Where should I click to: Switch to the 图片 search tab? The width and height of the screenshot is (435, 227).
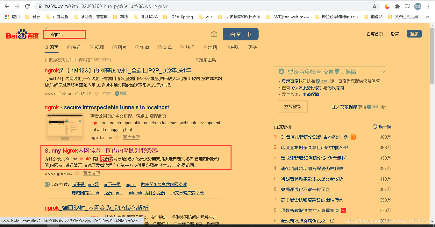coord(119,47)
